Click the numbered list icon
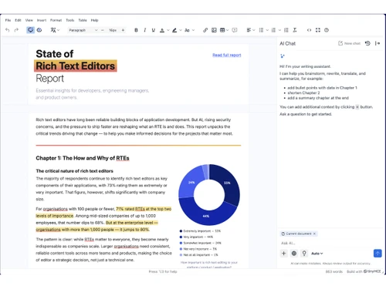Screen dimensions: 386x289 (273, 30)
